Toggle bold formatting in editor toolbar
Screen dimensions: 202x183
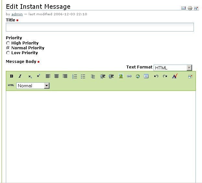click(x=12, y=76)
